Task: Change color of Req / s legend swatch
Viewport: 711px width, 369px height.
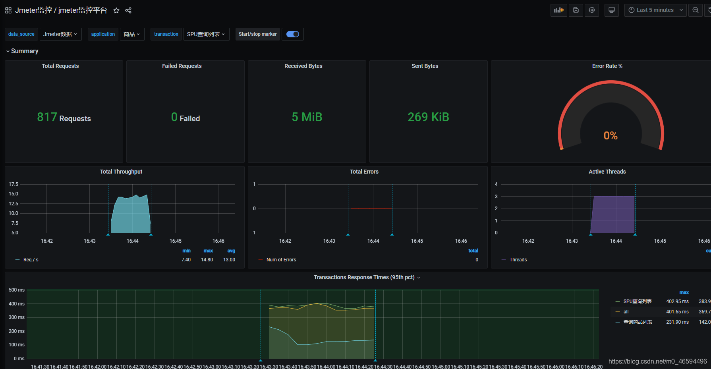Action: point(17,260)
